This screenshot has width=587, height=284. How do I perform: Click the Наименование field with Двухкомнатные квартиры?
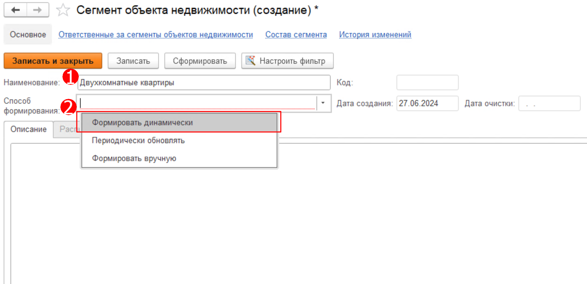[203, 82]
